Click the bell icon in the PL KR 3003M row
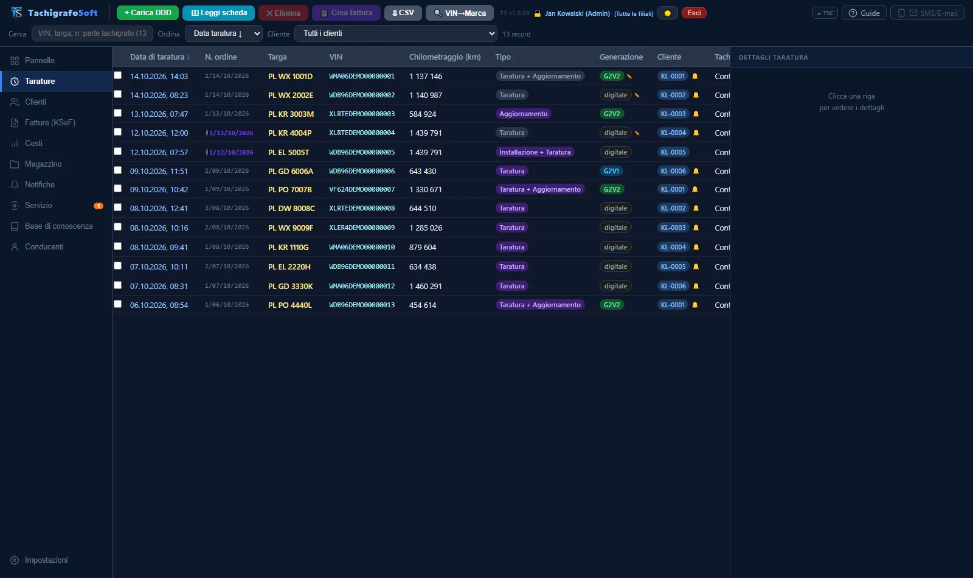The height and width of the screenshot is (578, 973). click(696, 114)
